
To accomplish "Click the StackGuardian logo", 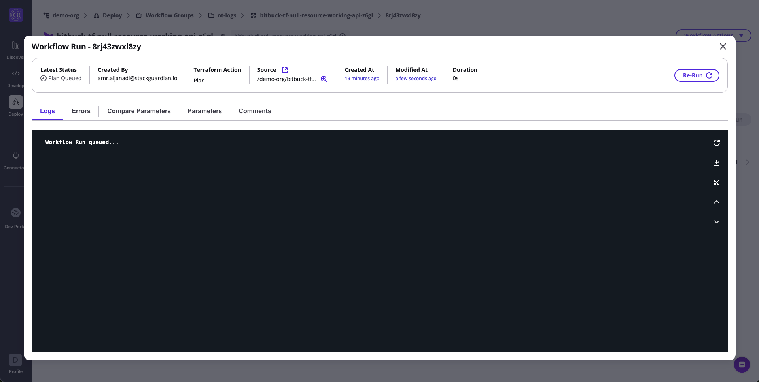I will point(16,15).
